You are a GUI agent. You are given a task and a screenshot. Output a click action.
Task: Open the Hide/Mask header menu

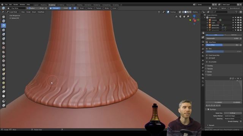click(41, 12)
